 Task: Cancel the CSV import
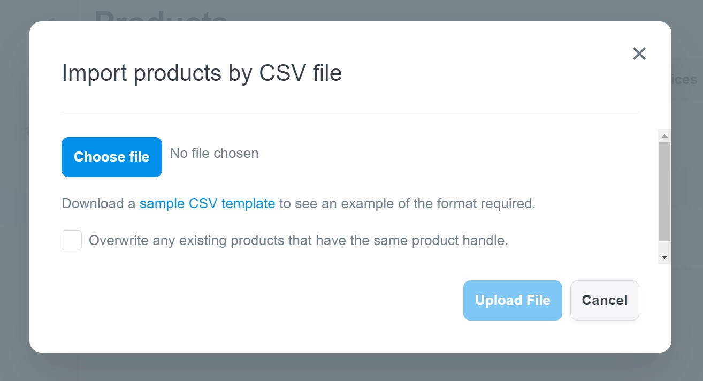(x=605, y=300)
